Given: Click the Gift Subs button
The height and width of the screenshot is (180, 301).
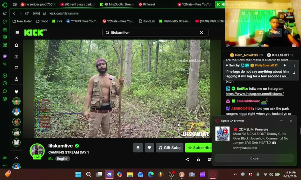Looking at the screenshot, I should point(169,148).
